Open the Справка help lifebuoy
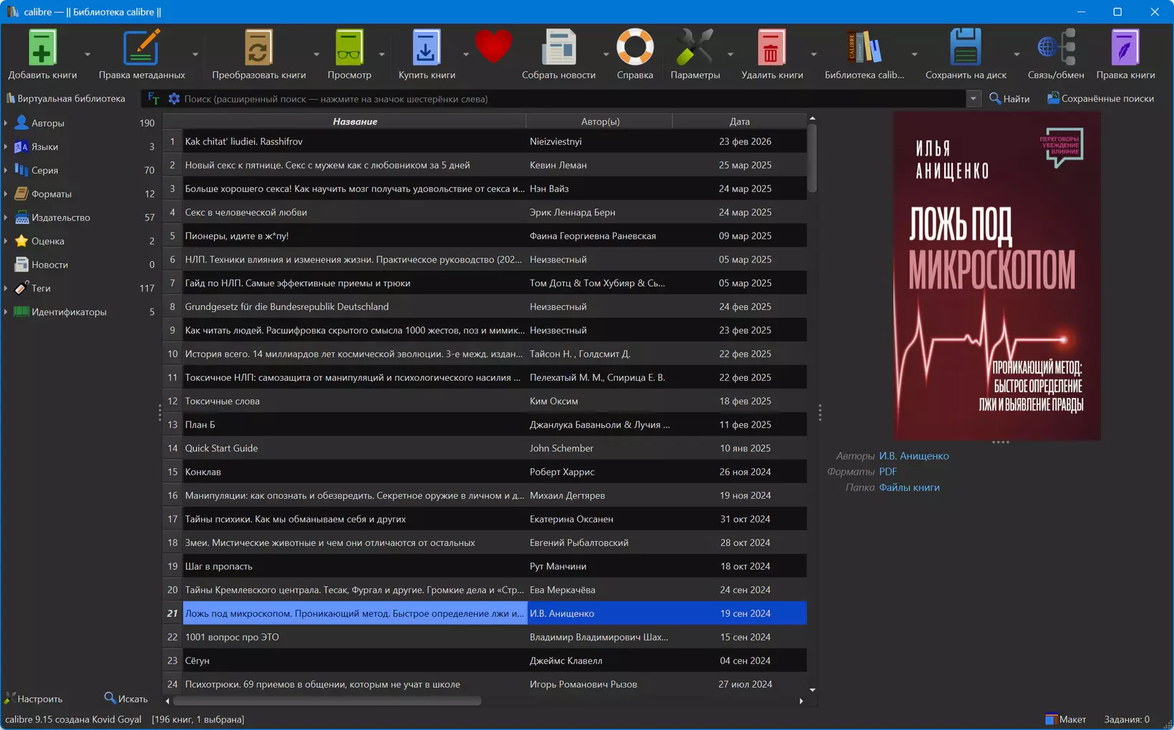Viewport: 1174px width, 730px height. (635, 54)
